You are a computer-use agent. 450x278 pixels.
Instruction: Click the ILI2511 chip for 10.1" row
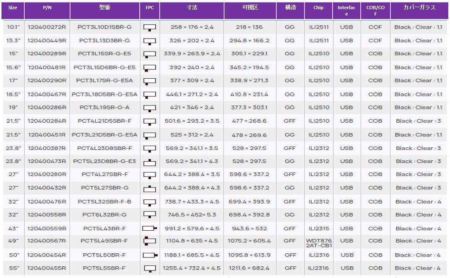tap(319, 27)
